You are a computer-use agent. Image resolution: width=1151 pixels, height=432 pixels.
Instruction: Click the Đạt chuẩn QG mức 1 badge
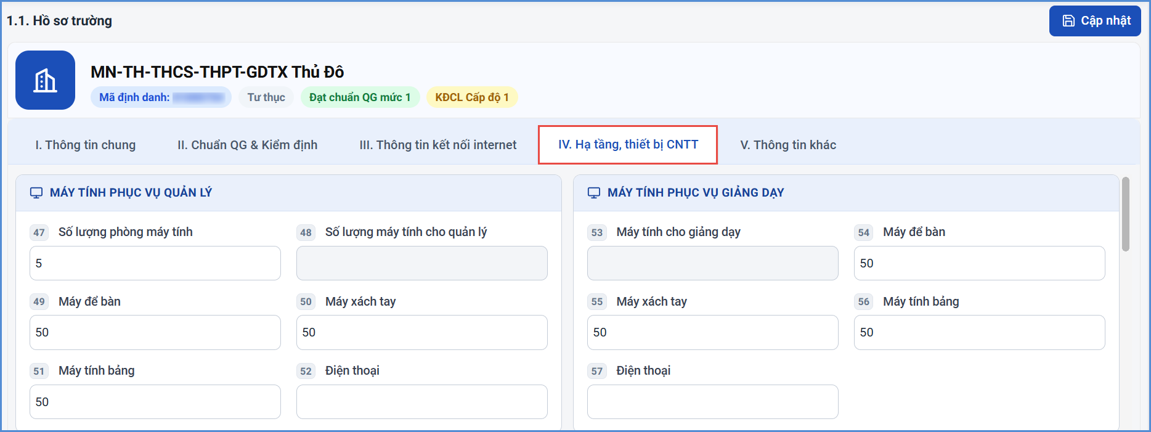pyautogui.click(x=360, y=97)
